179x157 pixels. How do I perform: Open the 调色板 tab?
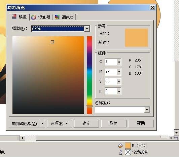[x=64, y=17]
